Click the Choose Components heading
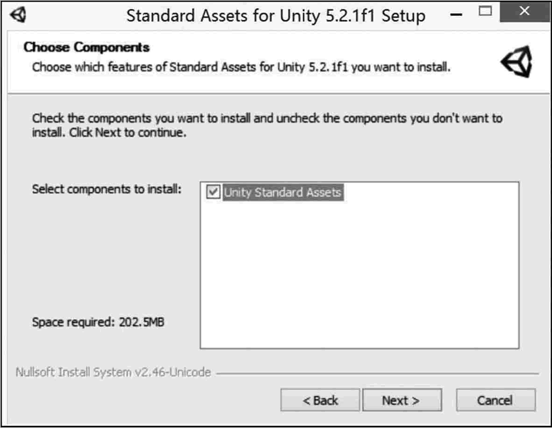Screen dimensions: 552x428 [87, 48]
